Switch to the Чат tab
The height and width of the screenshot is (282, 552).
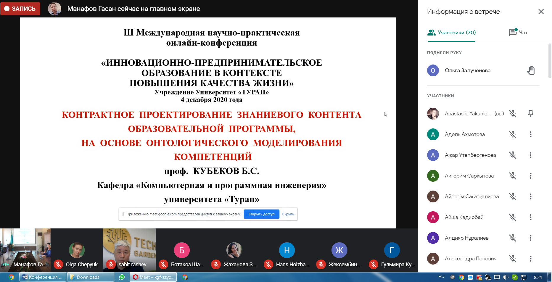(x=518, y=33)
